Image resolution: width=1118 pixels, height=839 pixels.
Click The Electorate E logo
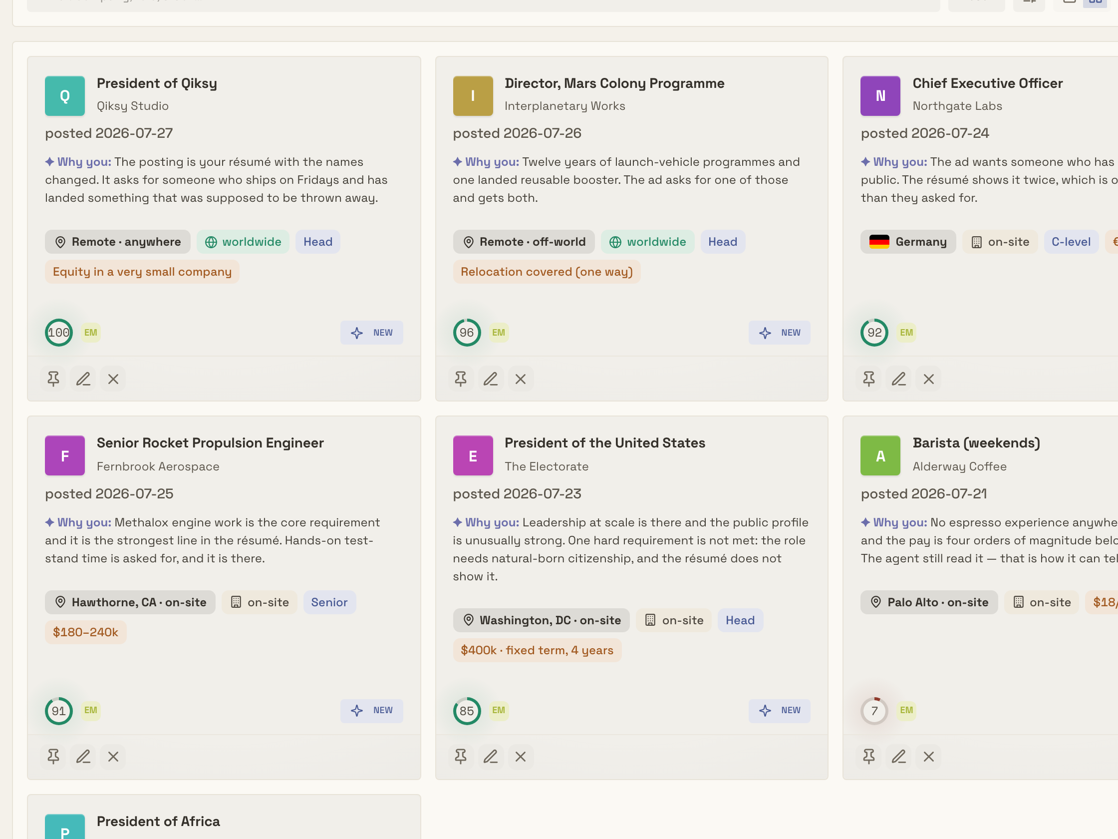coord(473,455)
